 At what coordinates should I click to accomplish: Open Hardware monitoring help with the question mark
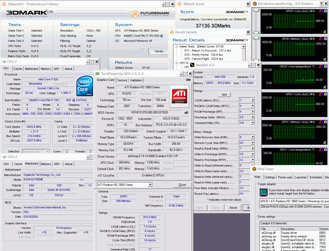321,4
